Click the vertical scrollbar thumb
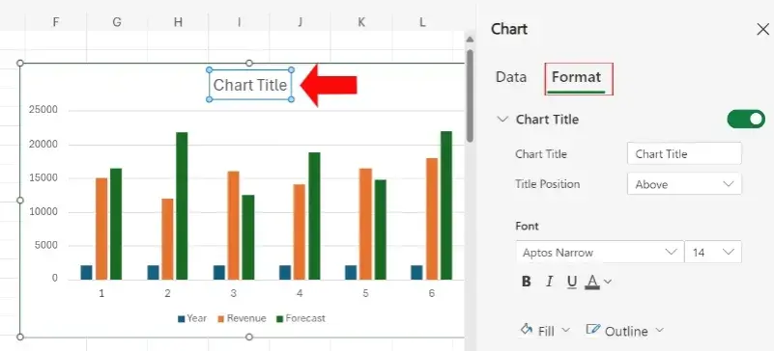This screenshot has width=774, height=351. 470,96
